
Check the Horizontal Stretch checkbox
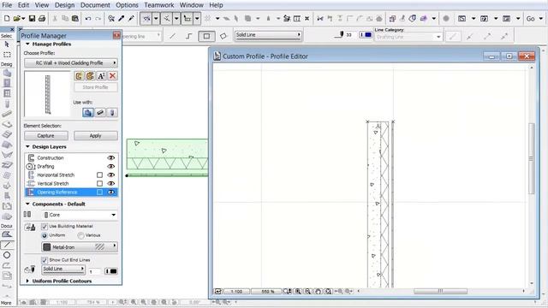coord(99,175)
